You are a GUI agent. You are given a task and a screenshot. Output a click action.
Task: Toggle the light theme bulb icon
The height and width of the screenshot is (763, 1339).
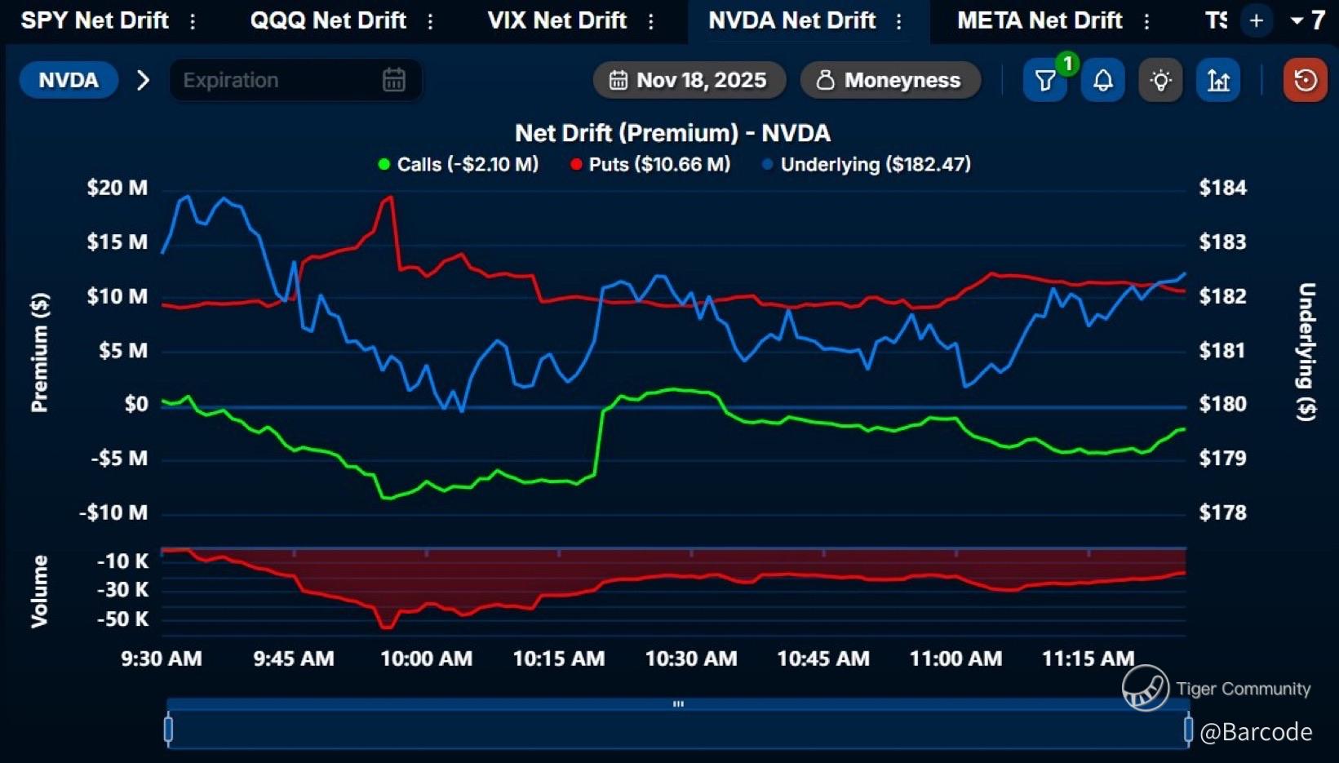(x=1160, y=80)
